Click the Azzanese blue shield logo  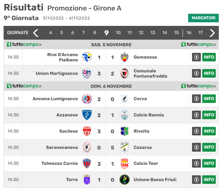pyautogui.click(x=87, y=115)
